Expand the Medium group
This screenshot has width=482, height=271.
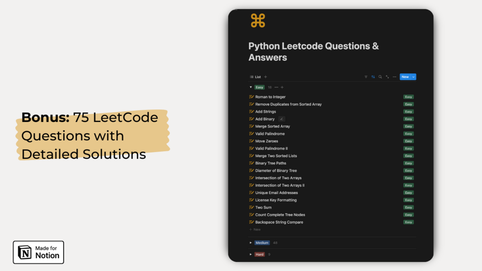(x=251, y=243)
